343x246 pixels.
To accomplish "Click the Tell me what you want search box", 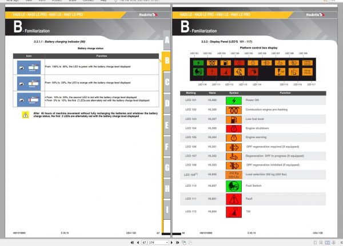I will [x=140, y=1].
